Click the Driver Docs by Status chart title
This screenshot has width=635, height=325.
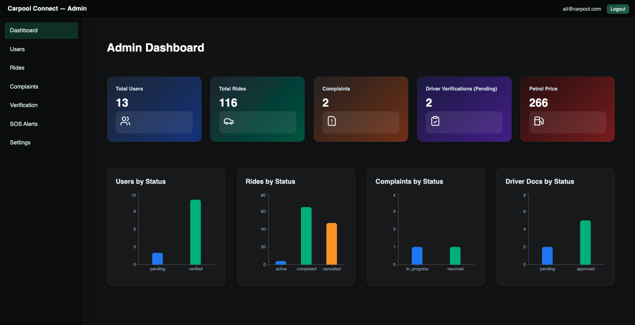[x=540, y=181]
